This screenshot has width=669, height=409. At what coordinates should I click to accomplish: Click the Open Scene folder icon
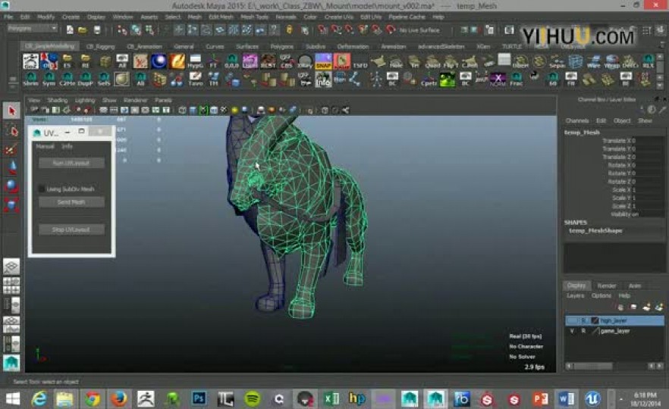tap(83, 30)
